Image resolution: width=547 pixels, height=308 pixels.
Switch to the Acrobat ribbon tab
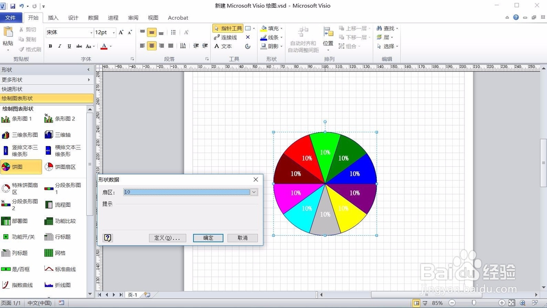click(178, 18)
